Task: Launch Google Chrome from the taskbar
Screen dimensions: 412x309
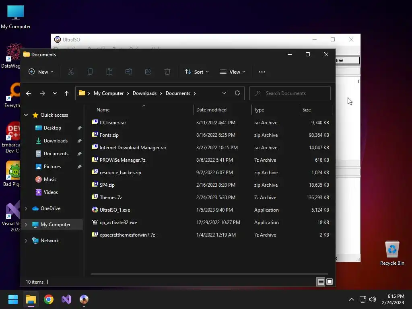Action: [49, 299]
